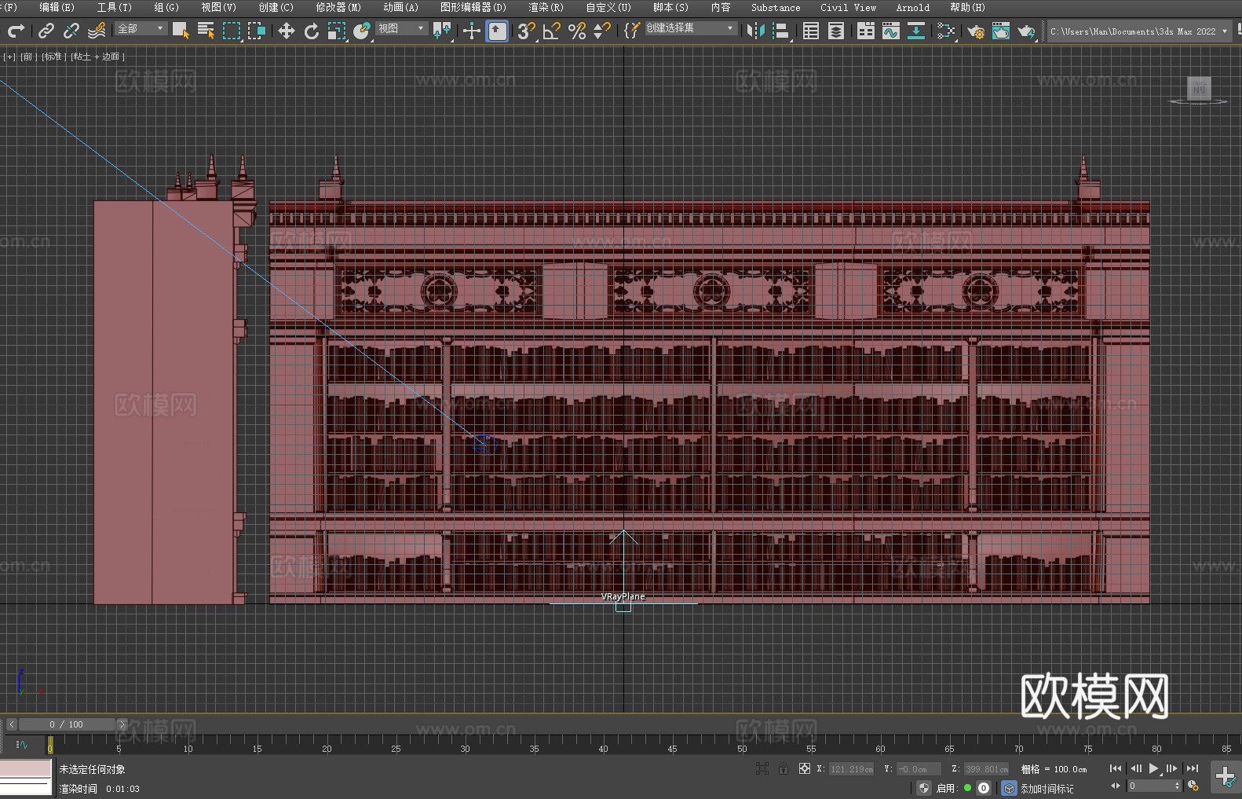
Task: Click the Bind to Space Warp icon
Action: (97, 31)
